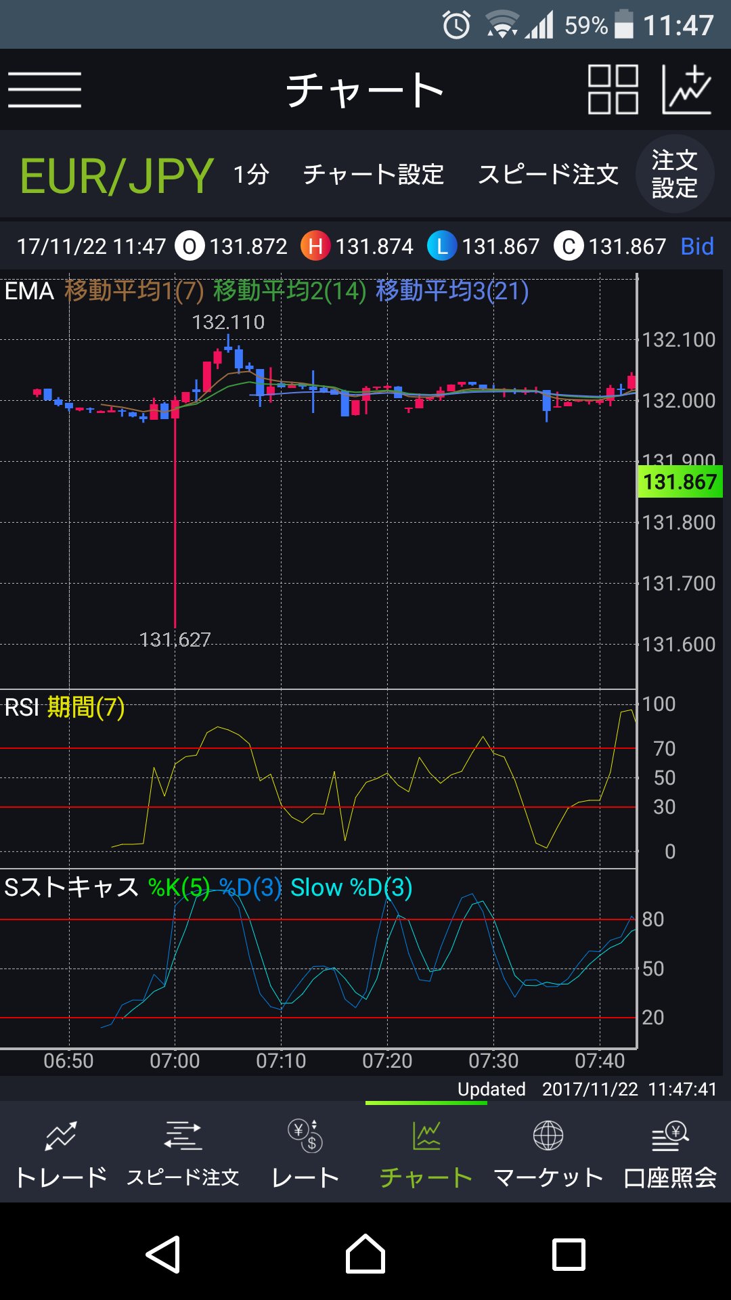Switch to multi-chart grid view
The height and width of the screenshot is (1300, 731).
[x=613, y=89]
